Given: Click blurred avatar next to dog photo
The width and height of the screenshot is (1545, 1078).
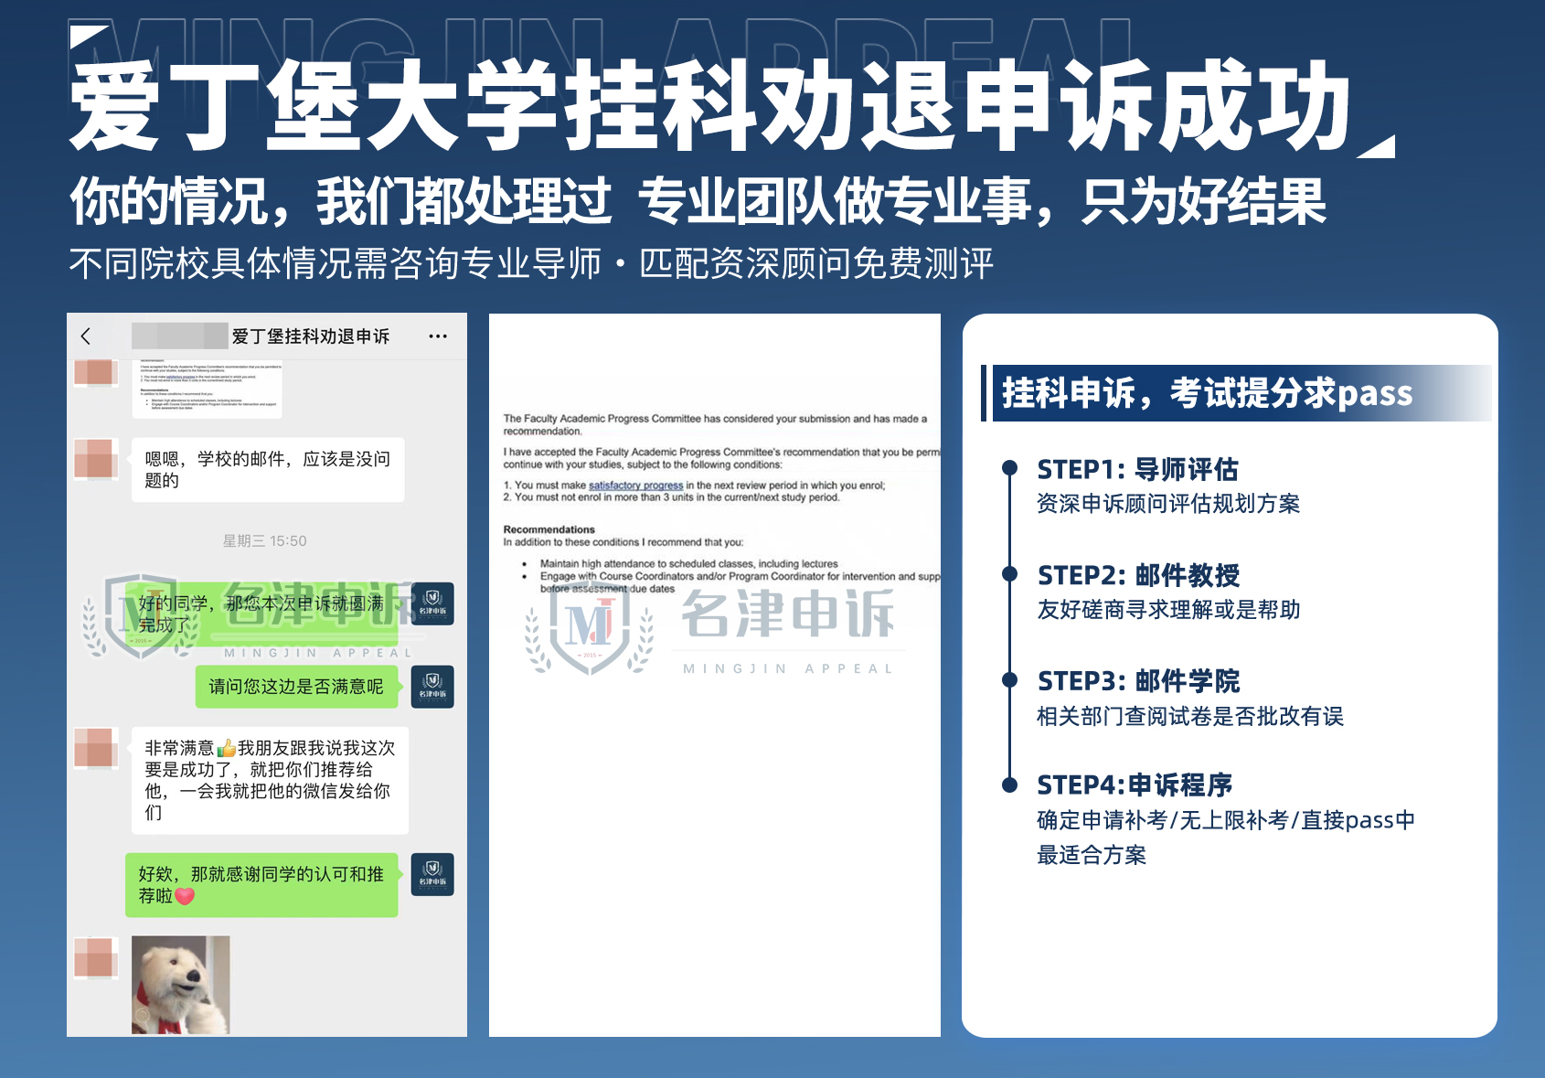Looking at the screenshot, I should [x=97, y=958].
